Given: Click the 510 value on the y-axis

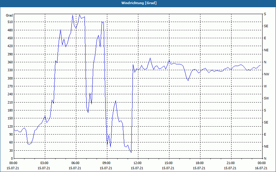Looking at the screenshot, I should 10,22.
